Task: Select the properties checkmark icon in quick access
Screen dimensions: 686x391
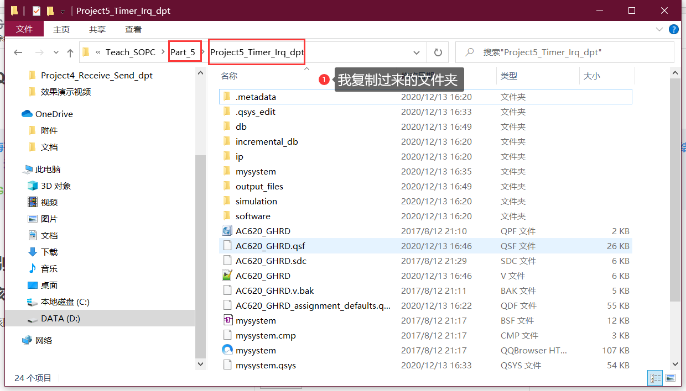Action: click(x=36, y=10)
